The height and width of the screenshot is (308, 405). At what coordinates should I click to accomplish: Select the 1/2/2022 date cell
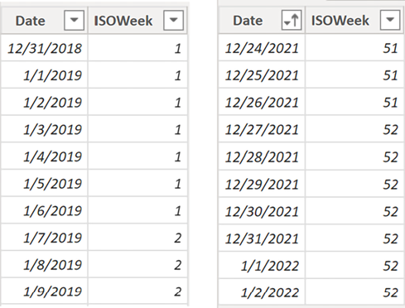pyautogui.click(x=262, y=292)
